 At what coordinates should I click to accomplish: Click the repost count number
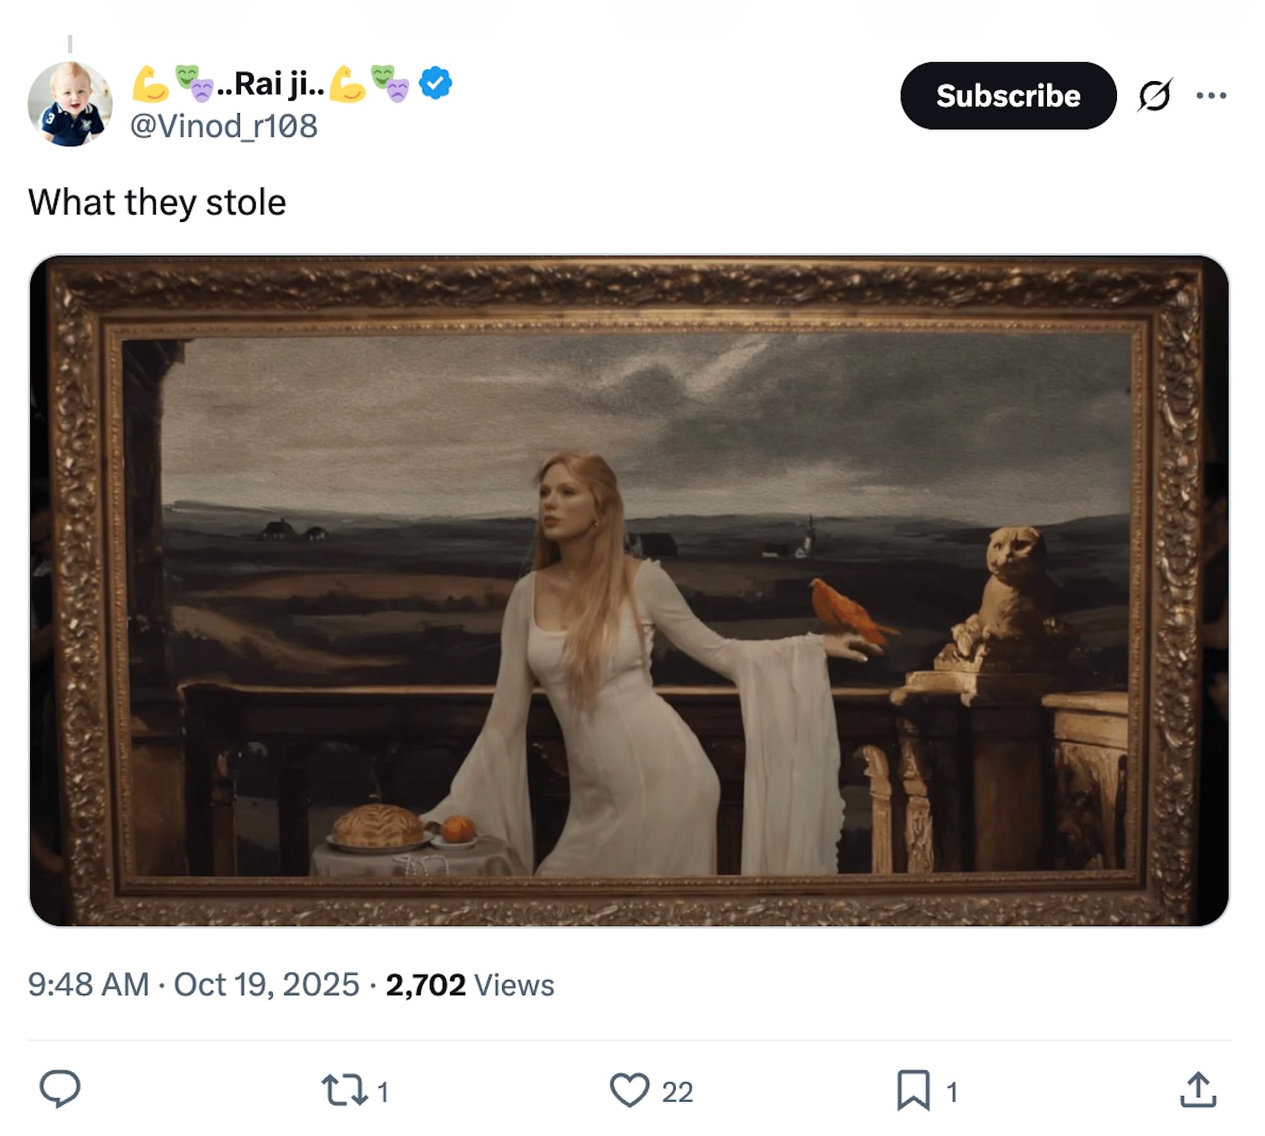(x=383, y=1092)
